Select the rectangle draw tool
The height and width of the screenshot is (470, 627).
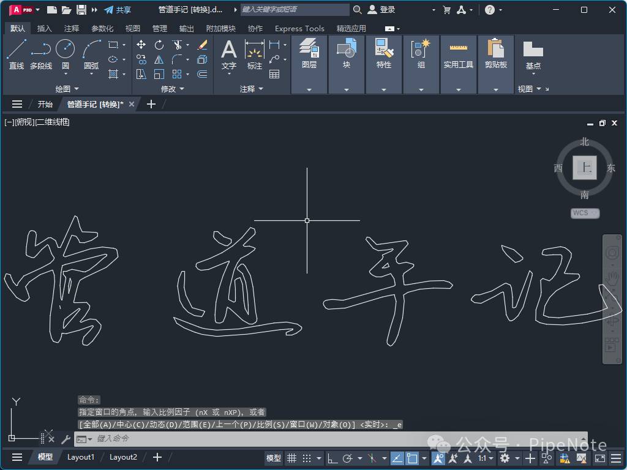[113, 45]
